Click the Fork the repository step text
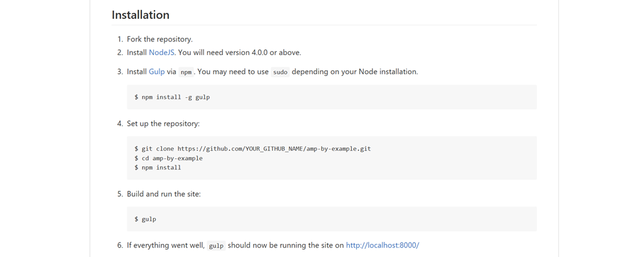This screenshot has height=257, width=643. [159, 39]
